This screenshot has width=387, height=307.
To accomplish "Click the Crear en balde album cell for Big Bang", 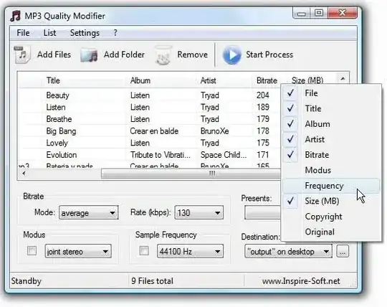I will coord(154,131).
